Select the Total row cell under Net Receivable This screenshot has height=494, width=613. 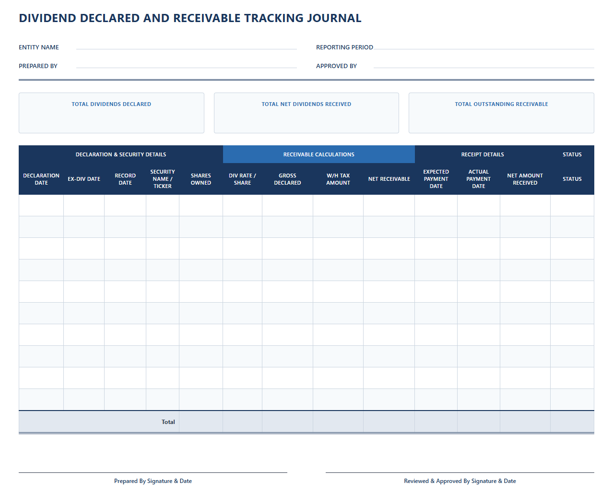click(x=389, y=422)
